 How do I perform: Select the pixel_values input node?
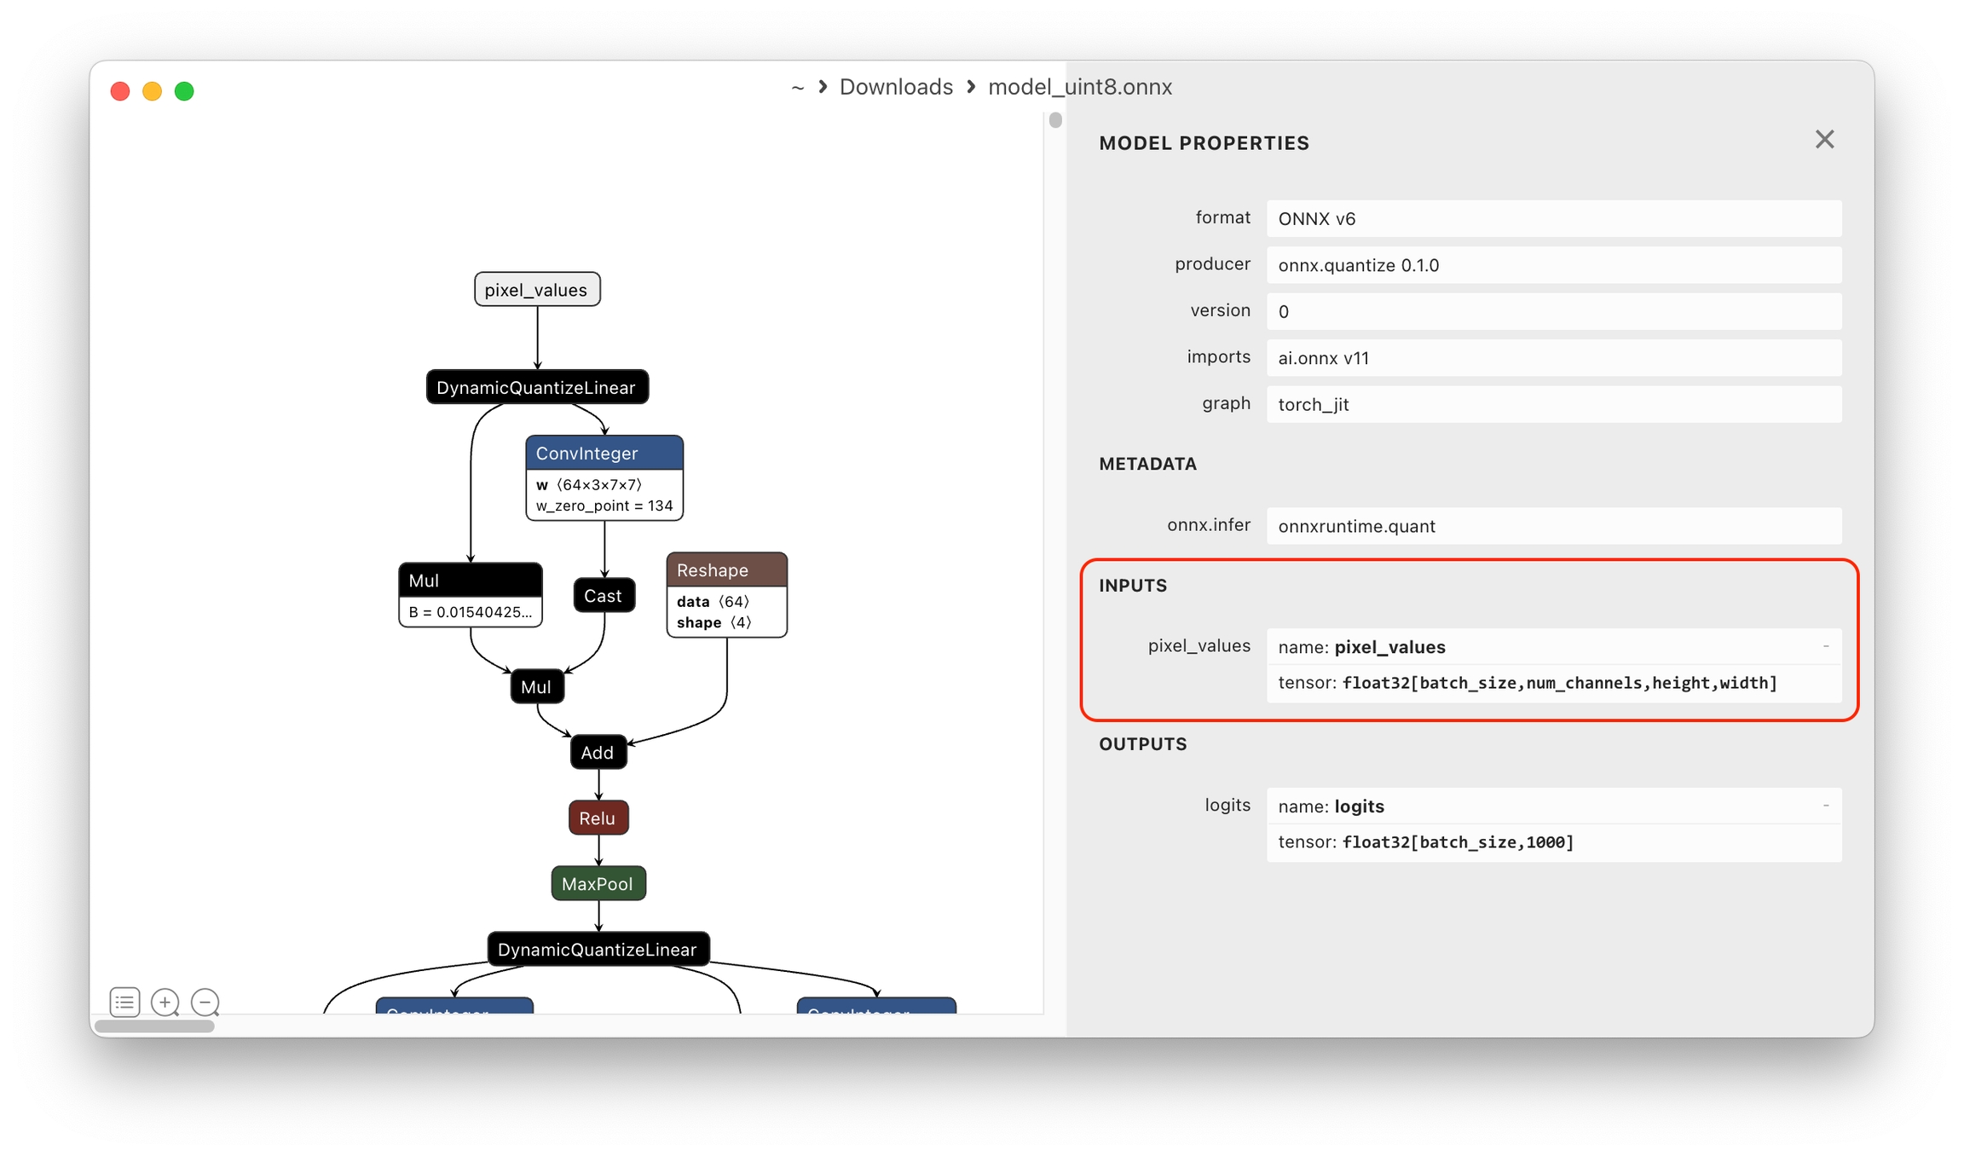tap(537, 290)
